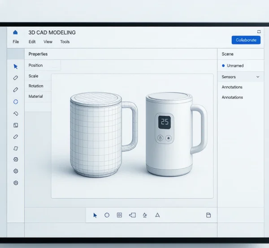Click the round dot button on the mug
Screen dimensions: 269x248
[169, 138]
